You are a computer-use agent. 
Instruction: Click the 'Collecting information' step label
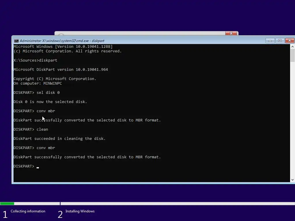click(28, 211)
